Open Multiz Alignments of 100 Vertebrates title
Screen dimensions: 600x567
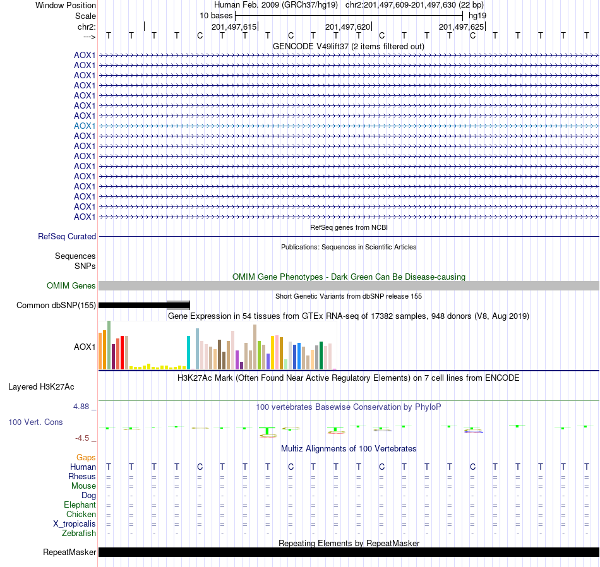tap(349, 448)
